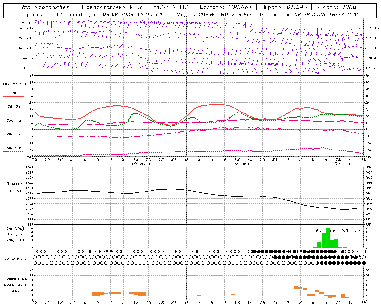
Task: Click the Irk_Erbogachen station title
Action: click(x=46, y=7)
